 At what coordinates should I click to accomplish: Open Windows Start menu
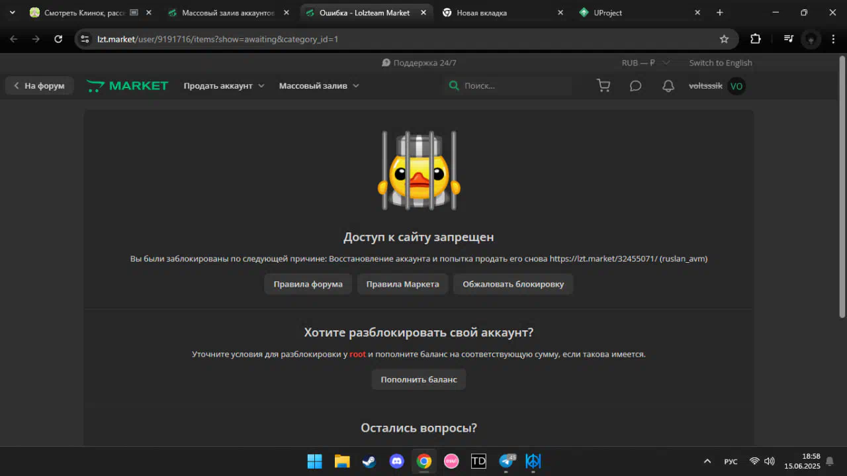(315, 461)
